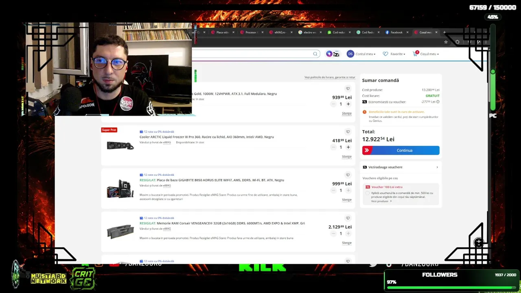The height and width of the screenshot is (293, 521).
Task: Close the 'Placa video' browser tab
Action: point(233,32)
